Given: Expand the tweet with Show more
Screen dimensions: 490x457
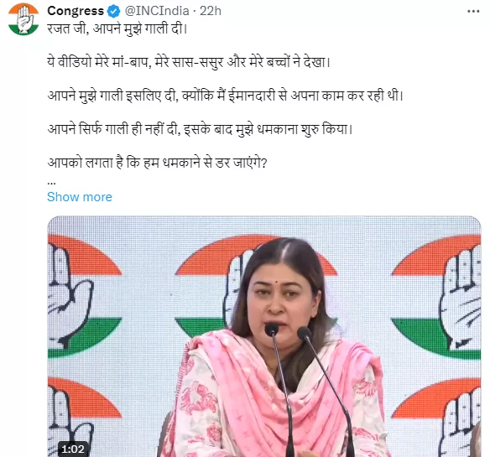Looking at the screenshot, I should point(80,197).
